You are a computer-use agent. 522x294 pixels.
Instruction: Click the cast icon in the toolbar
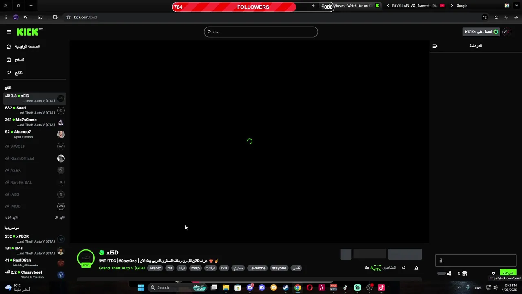click(40, 17)
